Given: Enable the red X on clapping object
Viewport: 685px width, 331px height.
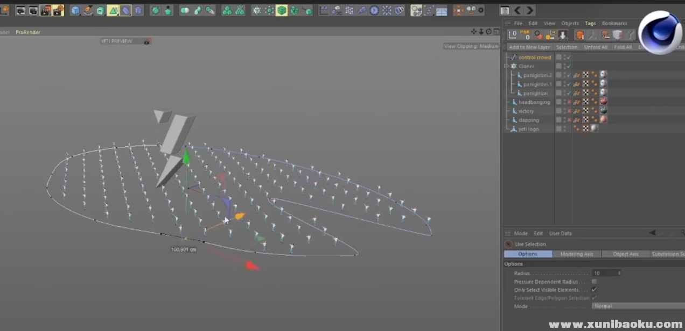Looking at the screenshot, I should click(x=569, y=120).
